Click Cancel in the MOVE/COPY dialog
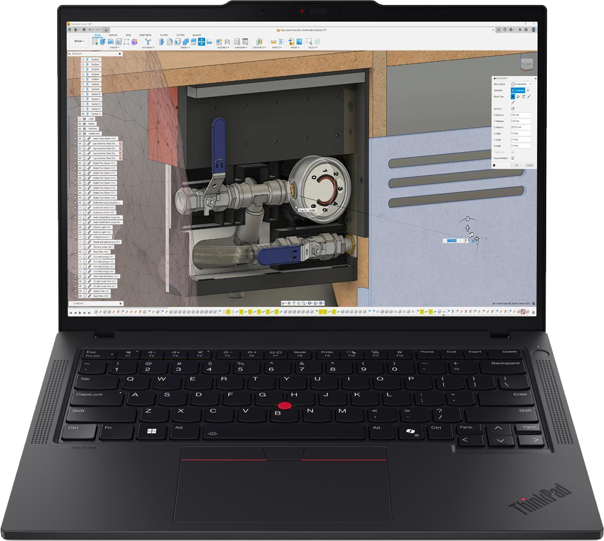 click(530, 166)
